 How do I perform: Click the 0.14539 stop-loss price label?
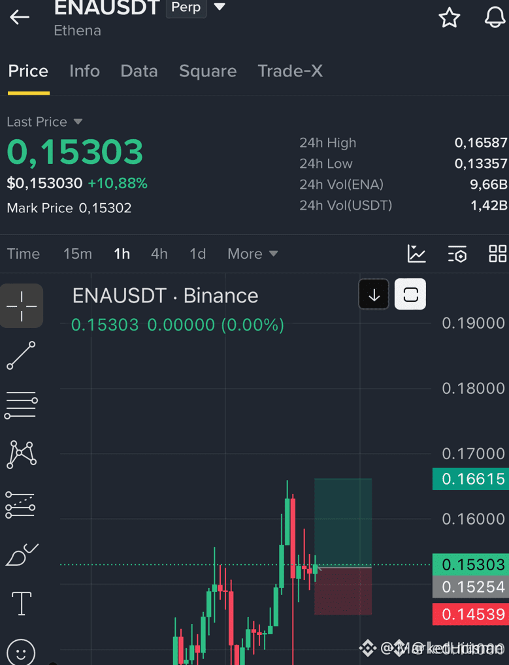point(471,614)
